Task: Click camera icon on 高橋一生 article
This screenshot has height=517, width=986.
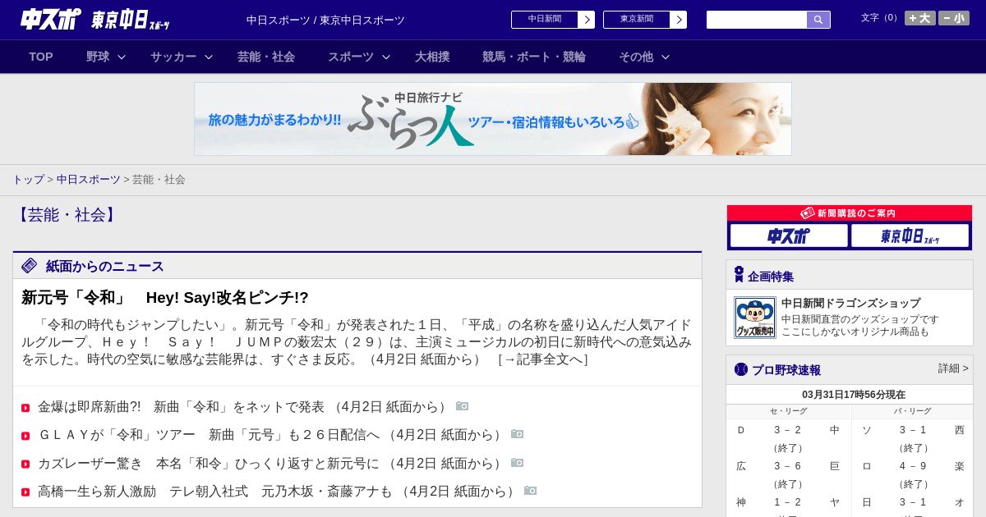Action: (530, 491)
